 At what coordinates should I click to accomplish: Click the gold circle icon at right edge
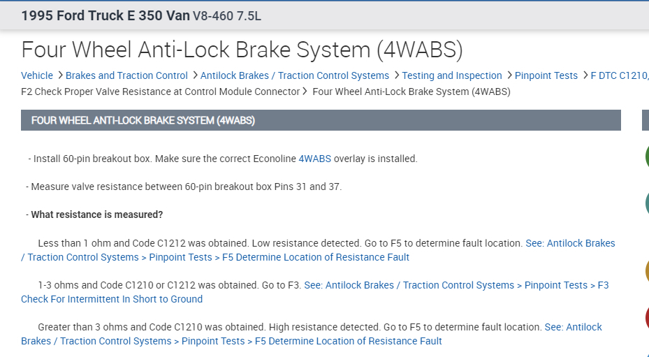click(x=646, y=271)
